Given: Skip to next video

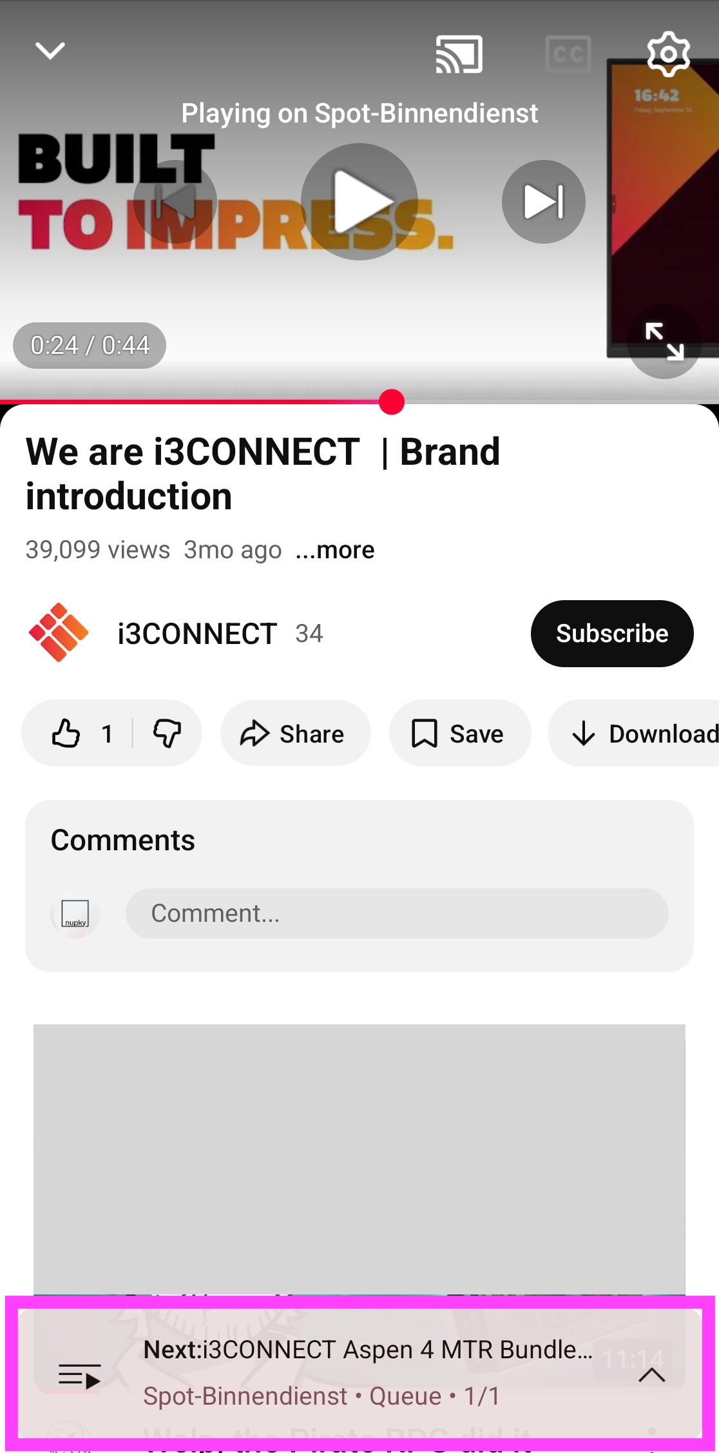Looking at the screenshot, I should 543,202.
